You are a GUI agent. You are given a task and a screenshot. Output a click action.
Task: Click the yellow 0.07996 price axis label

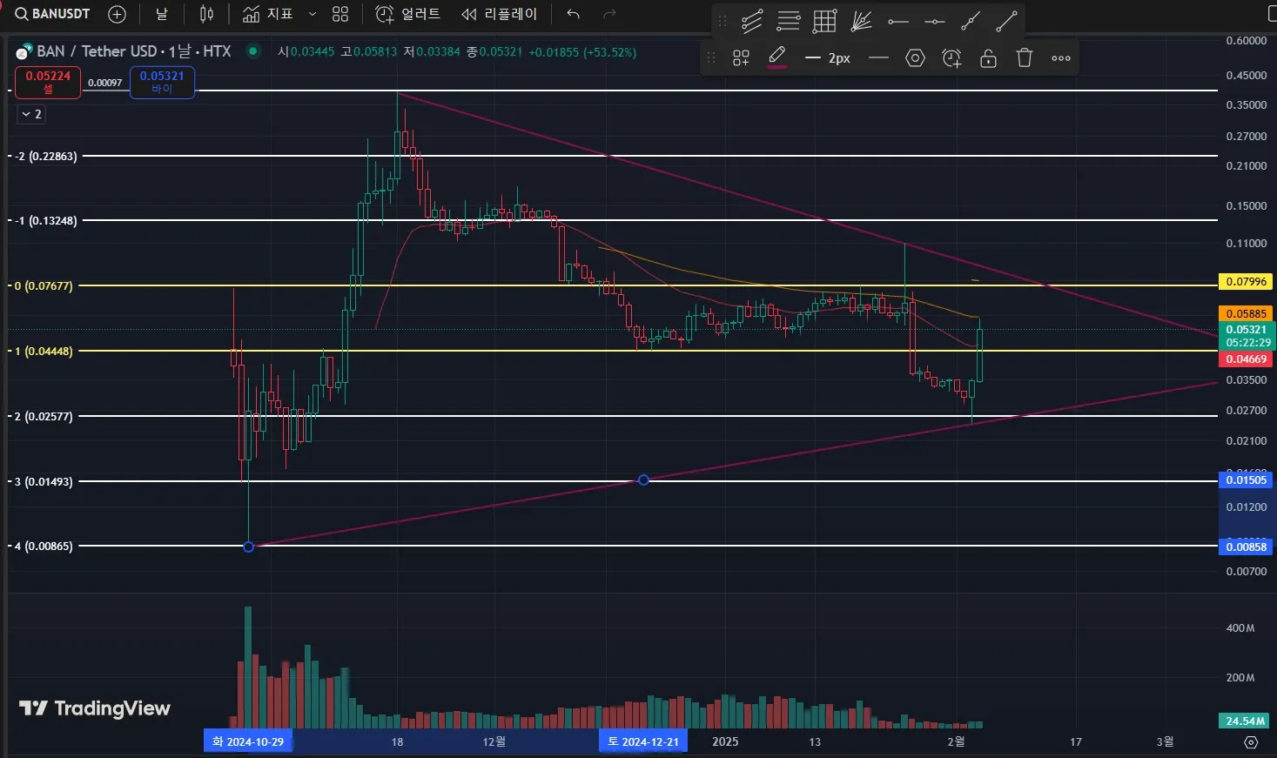tap(1246, 282)
